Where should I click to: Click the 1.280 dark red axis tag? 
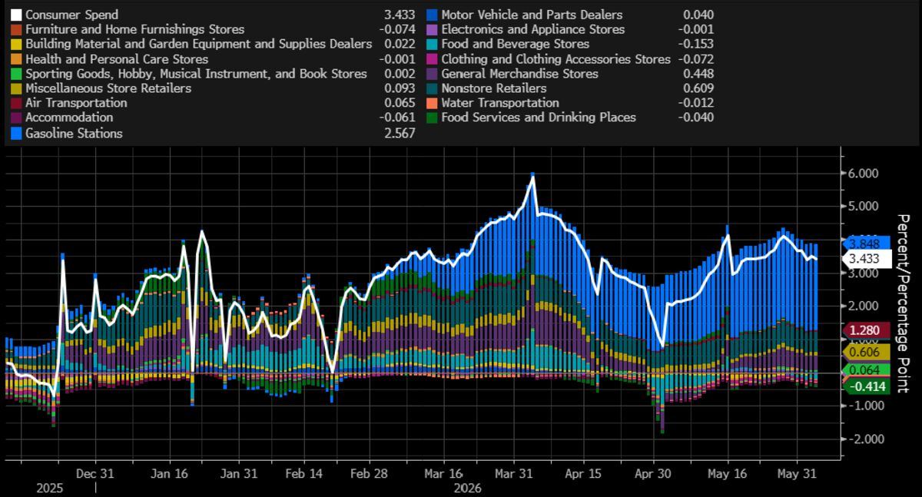point(867,331)
